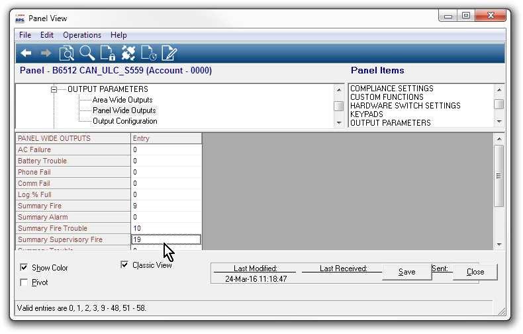Viewport: 523px width, 334px height.
Task: Click the Log % Full entry cell
Action: click(166, 194)
